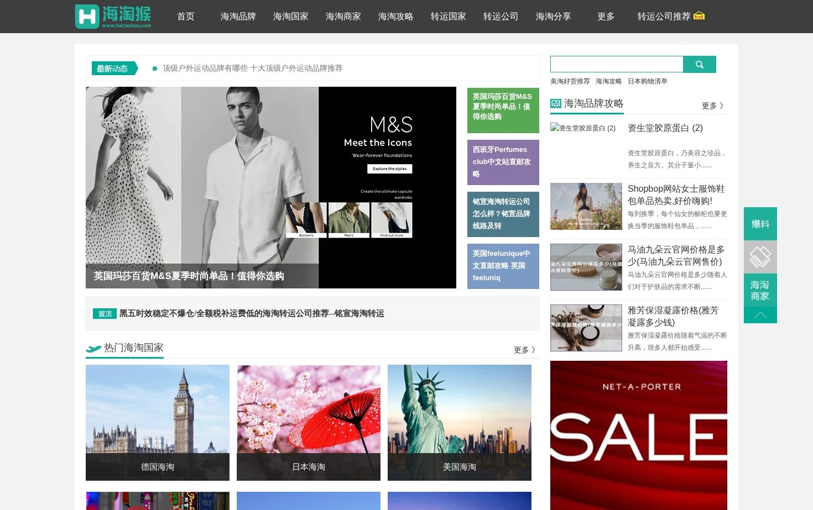Select the 铭宣海淘转运公司怎么样 slide tile

(503, 214)
